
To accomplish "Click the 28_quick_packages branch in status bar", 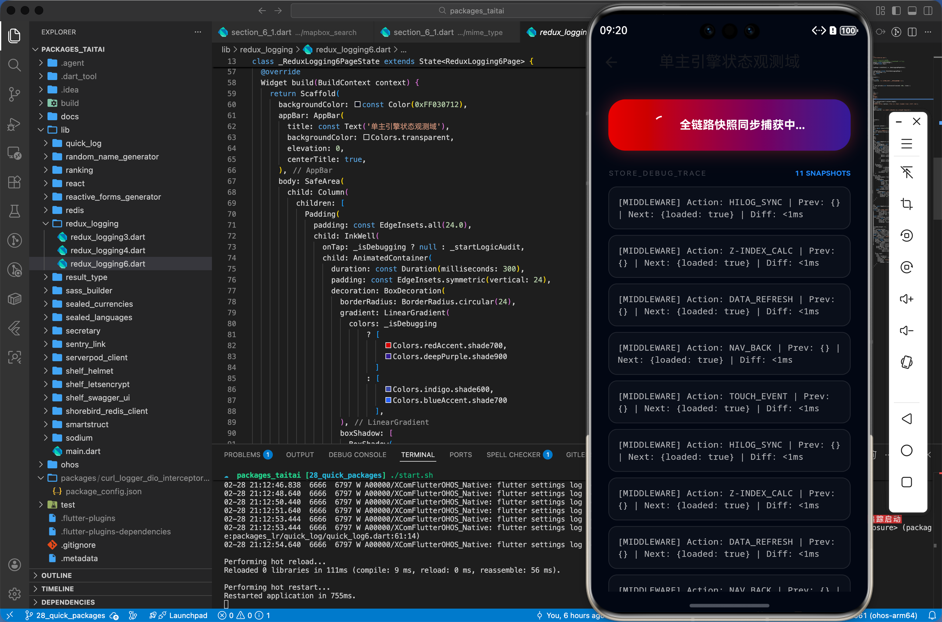I will [70, 615].
